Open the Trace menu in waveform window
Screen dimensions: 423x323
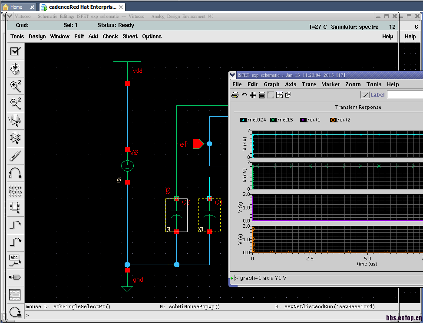tap(309, 84)
